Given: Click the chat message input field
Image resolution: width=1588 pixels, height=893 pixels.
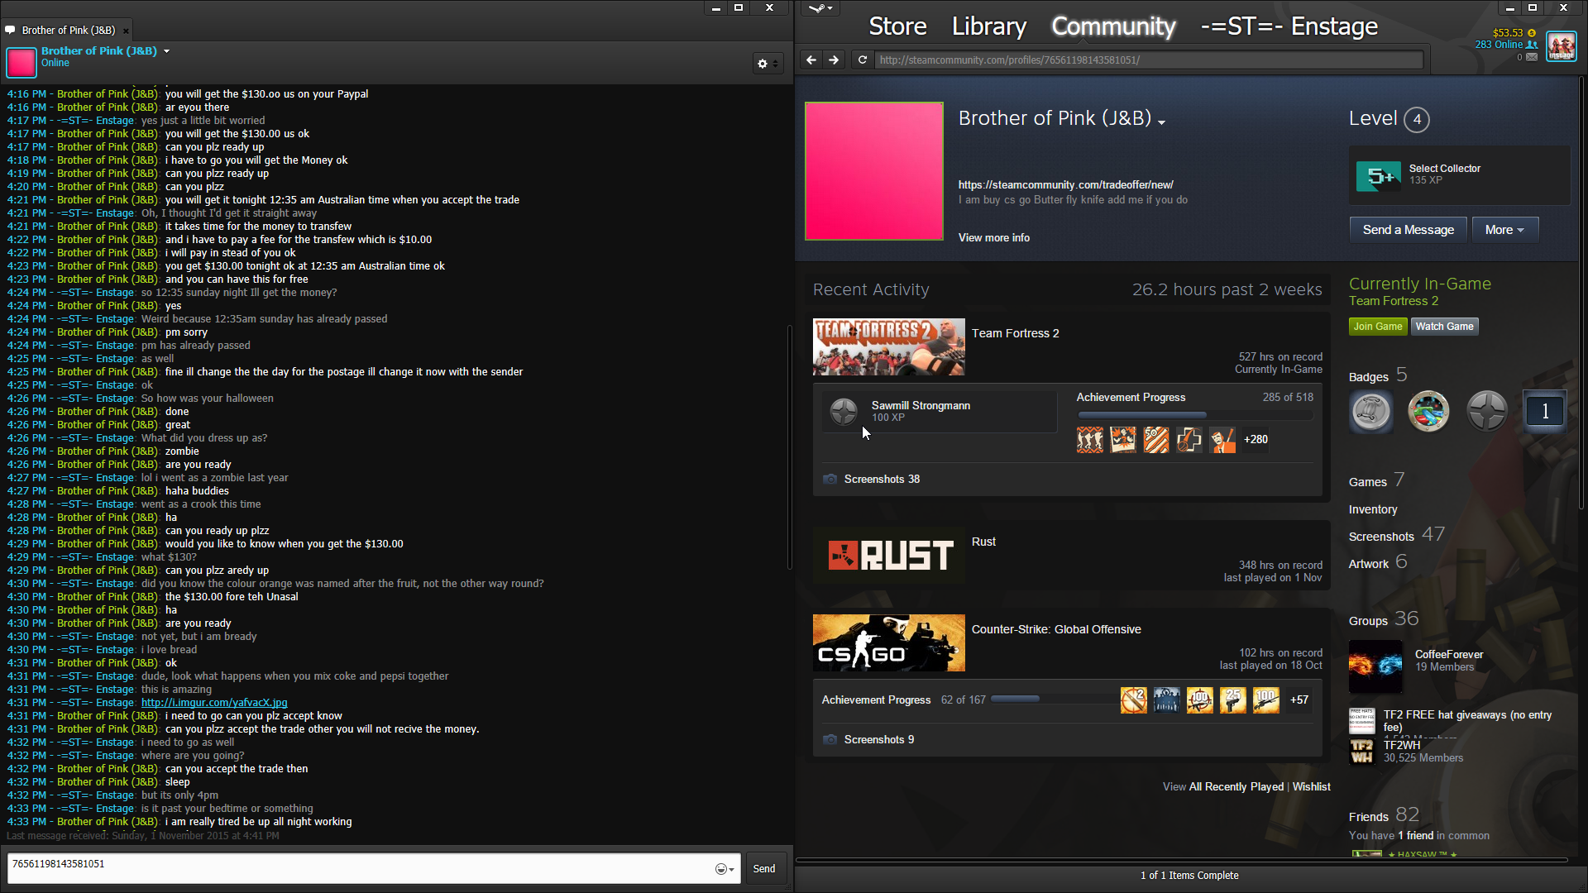Looking at the screenshot, I should pos(356,868).
